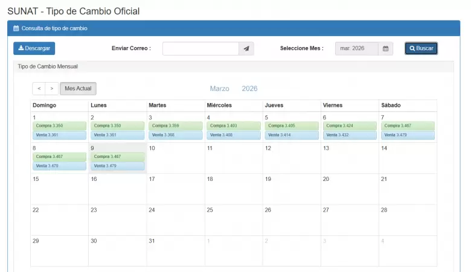This screenshot has height=272, width=471.
Task: Click Venta 3.432 on Friday March 6
Action: (x=350, y=135)
